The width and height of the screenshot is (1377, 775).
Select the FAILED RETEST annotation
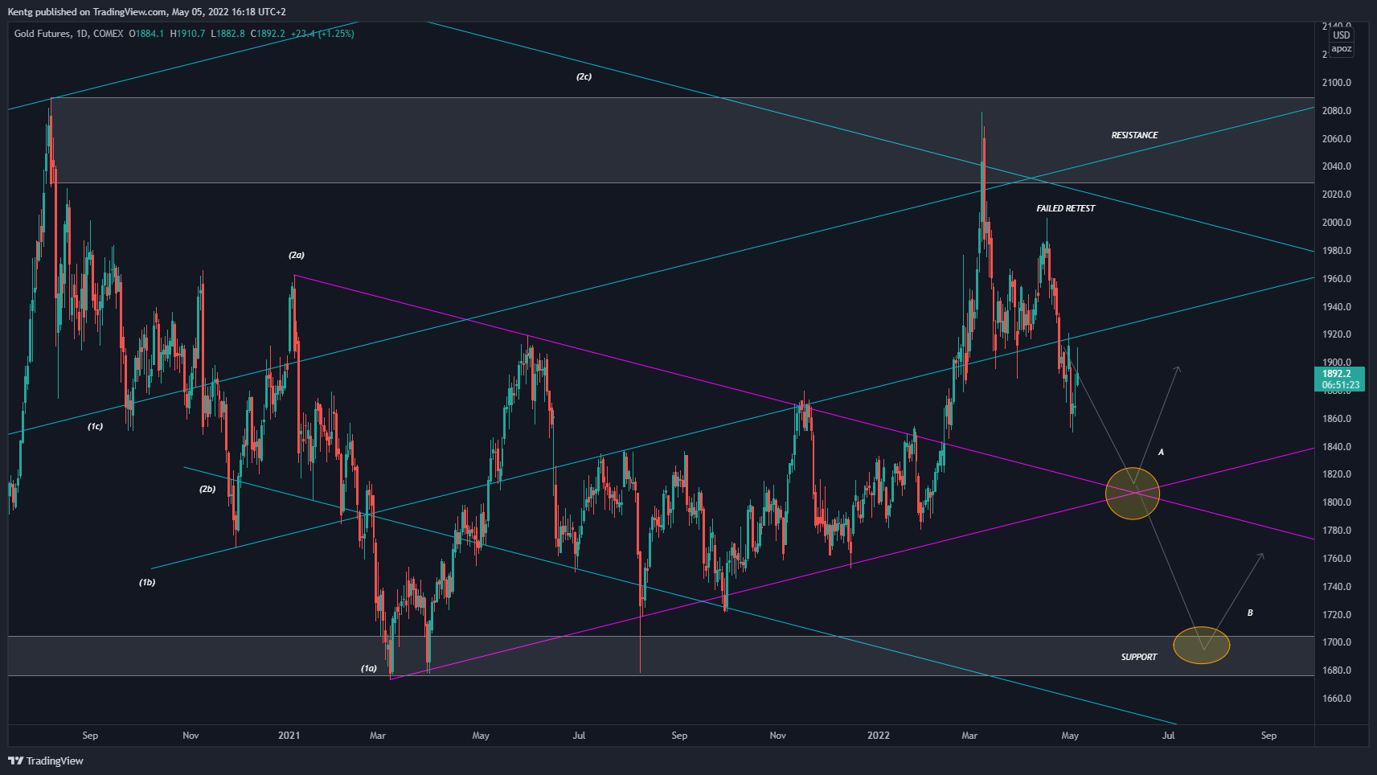pyautogui.click(x=1065, y=208)
